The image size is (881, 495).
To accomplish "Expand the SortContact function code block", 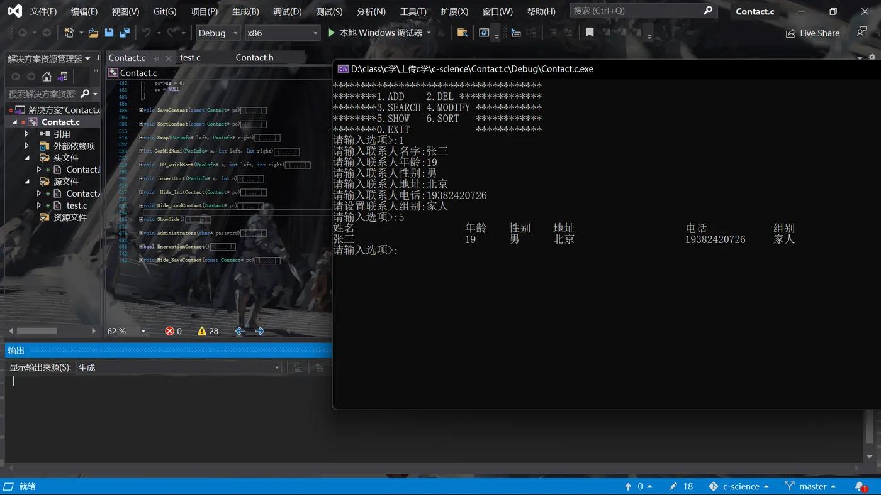I will tap(141, 124).
